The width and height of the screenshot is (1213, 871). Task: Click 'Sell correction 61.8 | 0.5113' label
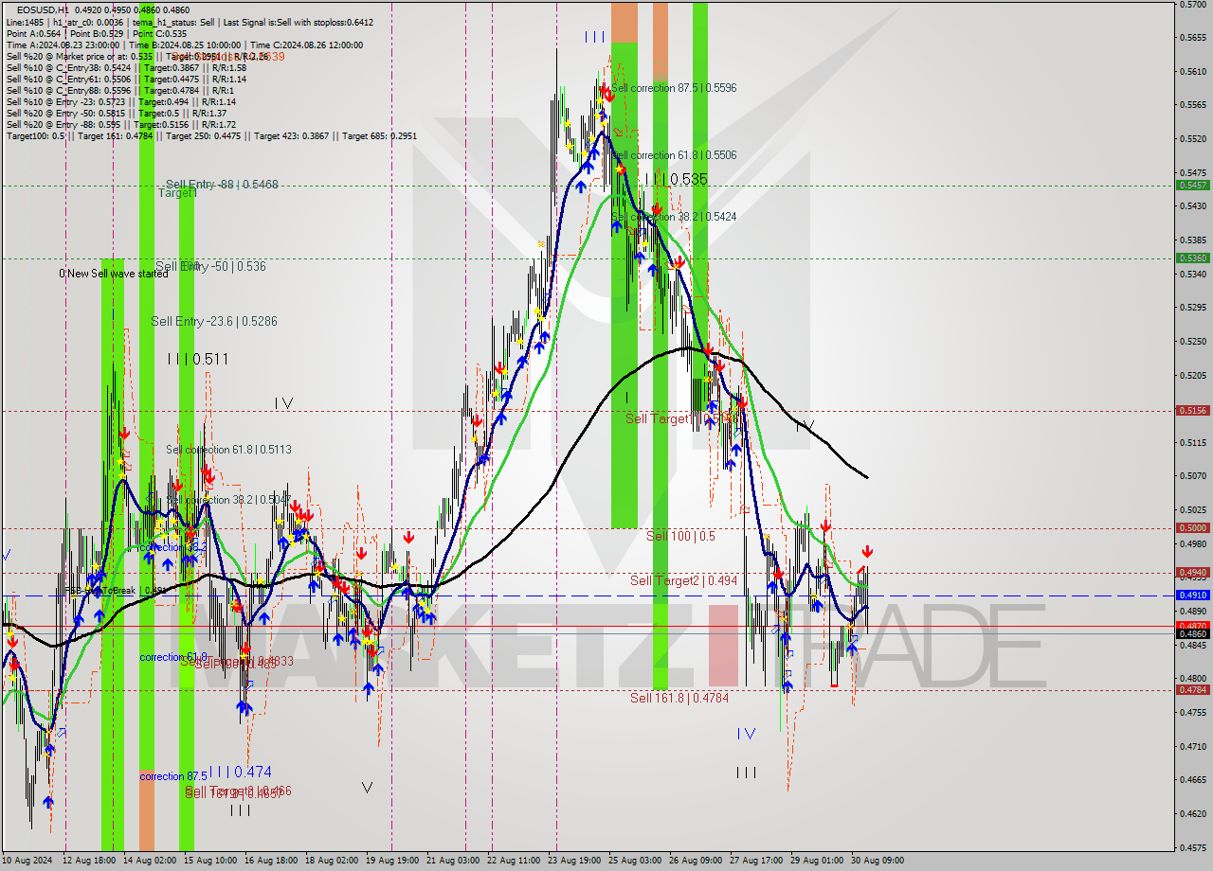228,450
